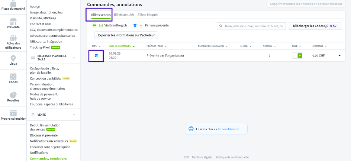Switch to the Billets annulés tab
Viewport: 351px width, 161px height.
pyautogui.click(x=124, y=15)
